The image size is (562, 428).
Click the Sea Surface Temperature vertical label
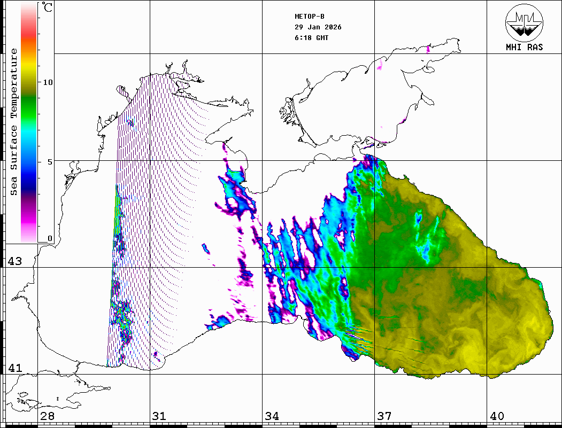click(x=14, y=122)
